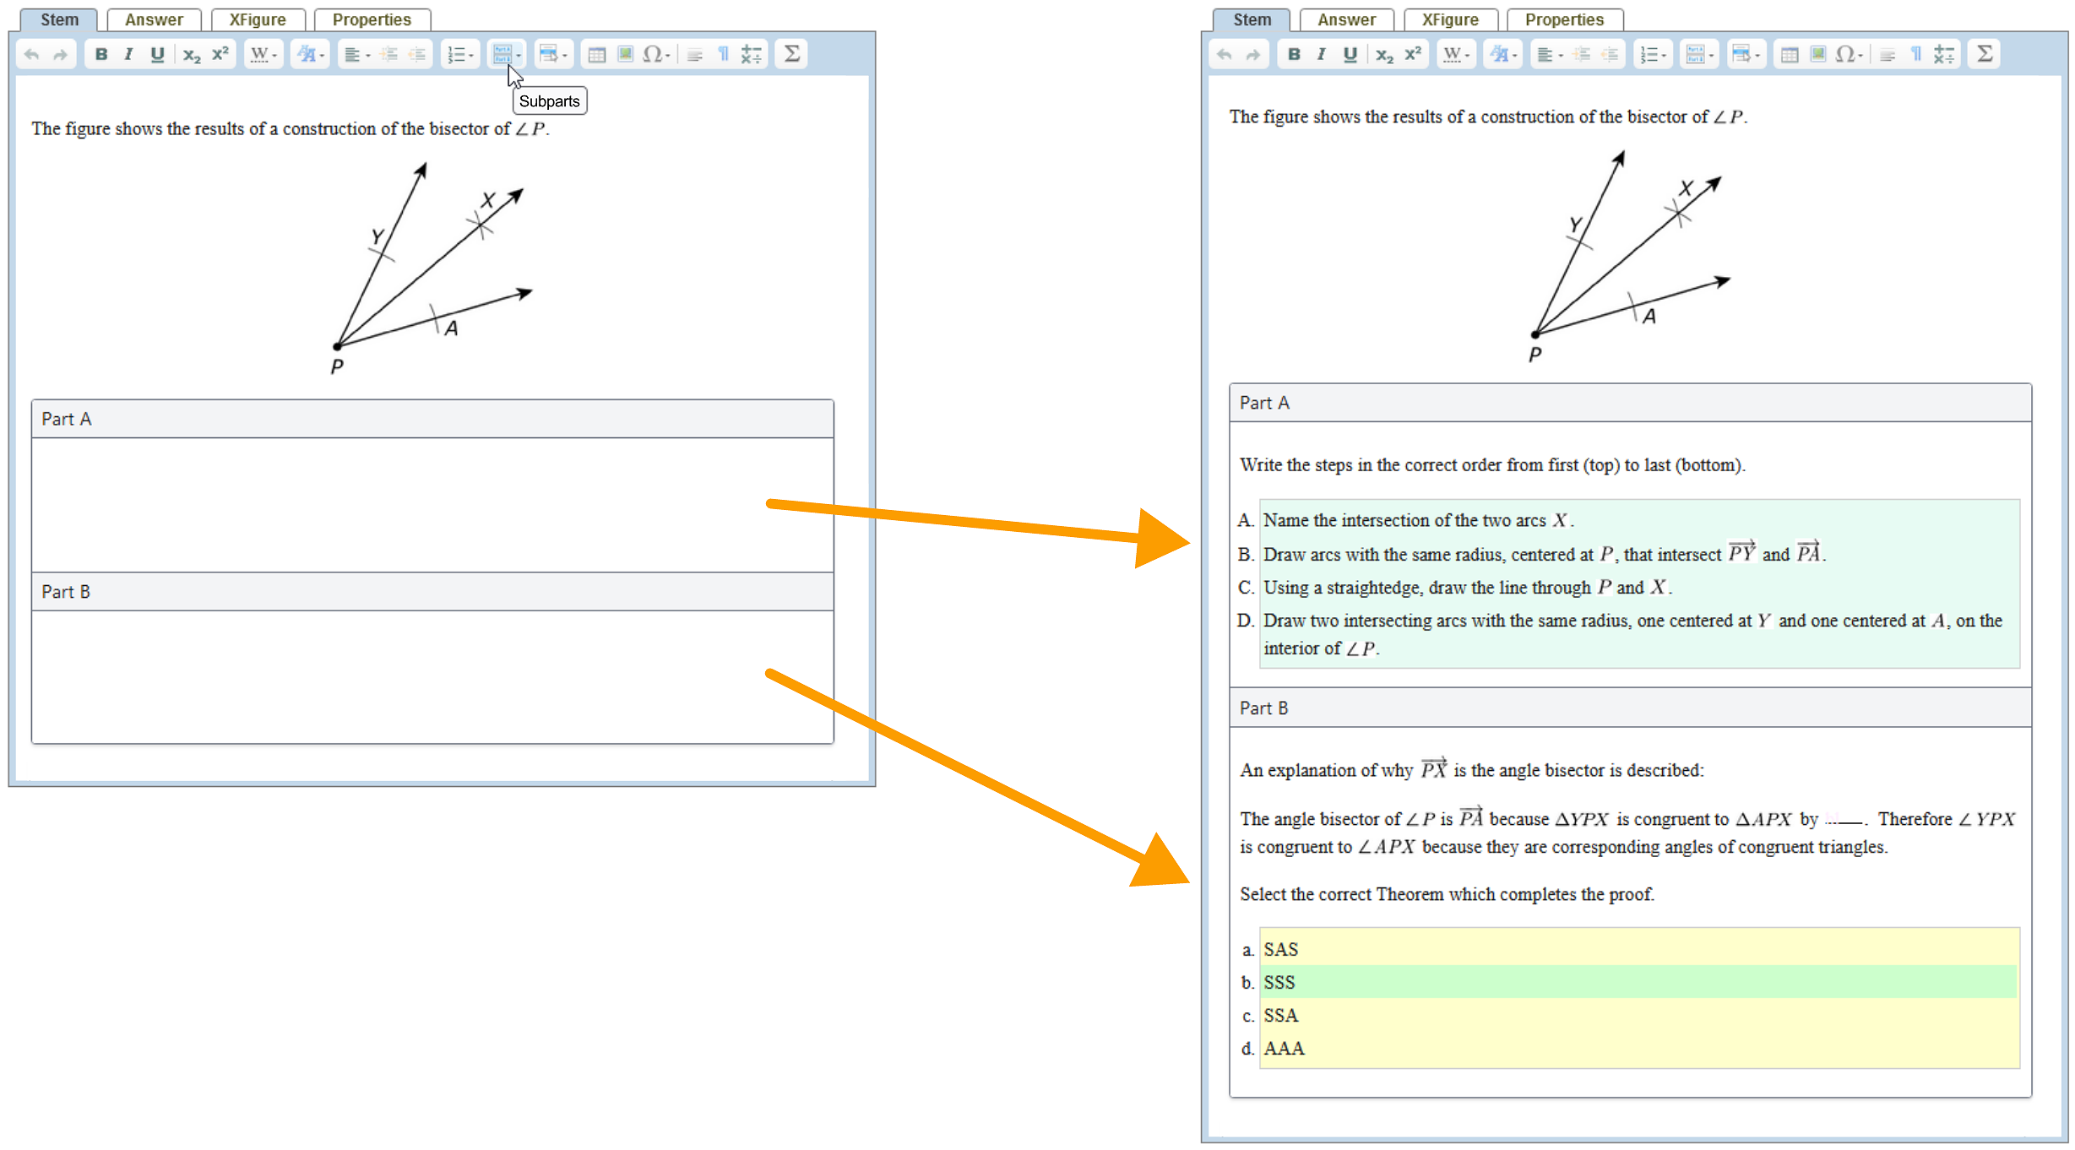This screenshot has width=2075, height=1150.
Task: Click Undo in the left editor toolbar
Action: click(32, 55)
